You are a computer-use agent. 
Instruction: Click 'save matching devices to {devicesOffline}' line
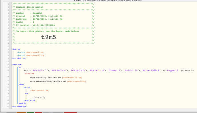click(x=56, y=78)
